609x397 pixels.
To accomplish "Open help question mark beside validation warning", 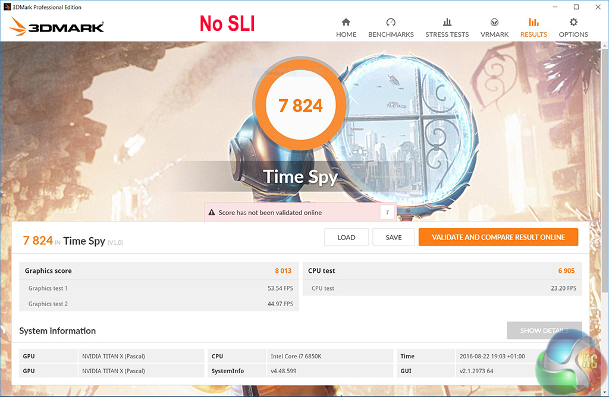I will 387,212.
